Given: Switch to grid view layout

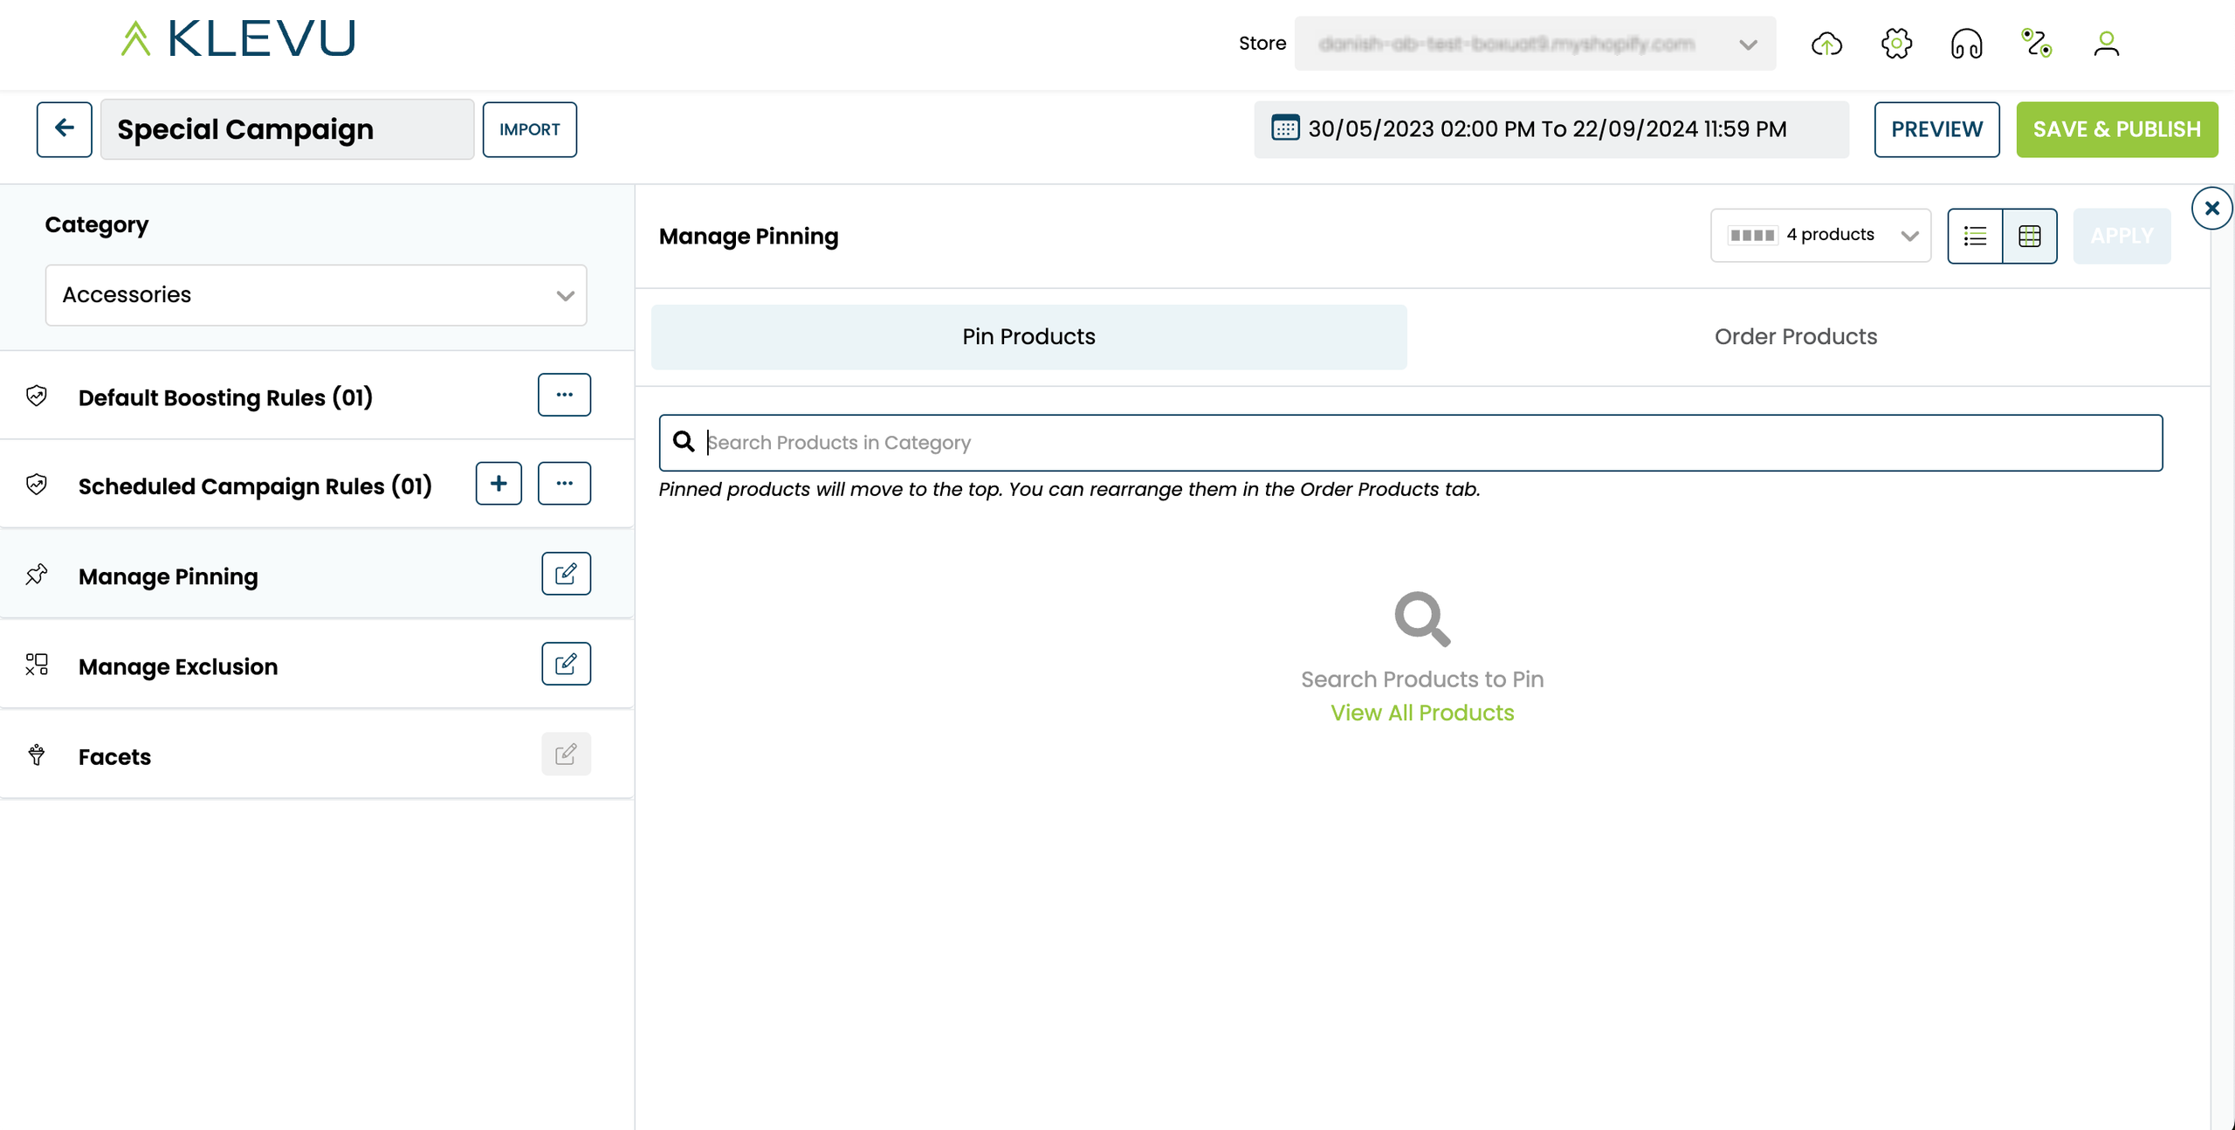Looking at the screenshot, I should click(2030, 236).
